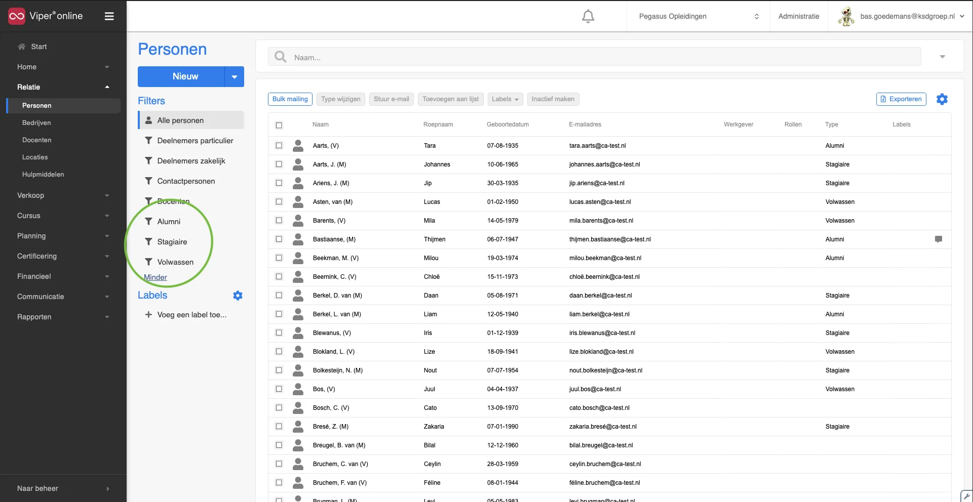Image resolution: width=973 pixels, height=502 pixels.
Task: Click the user avatar picture
Action: [846, 16]
